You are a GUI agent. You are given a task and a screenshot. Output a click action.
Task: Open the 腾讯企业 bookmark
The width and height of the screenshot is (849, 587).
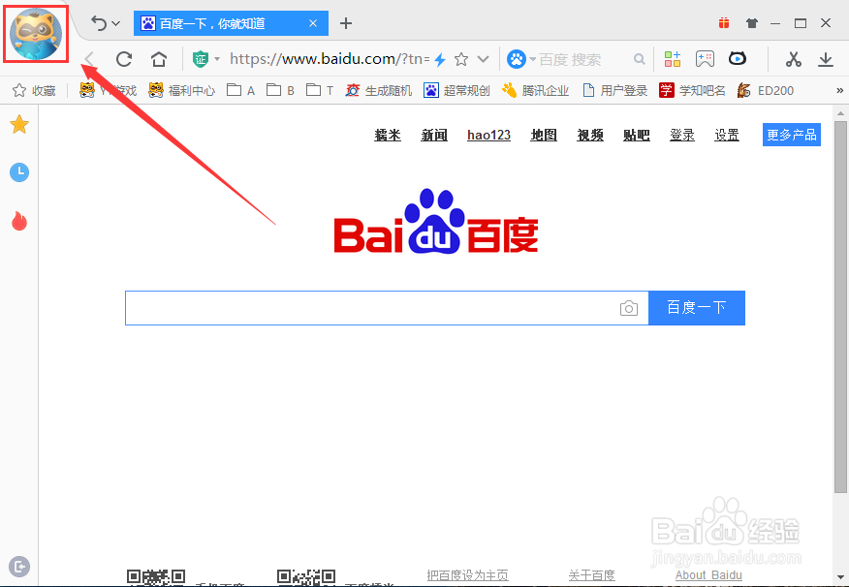click(536, 90)
